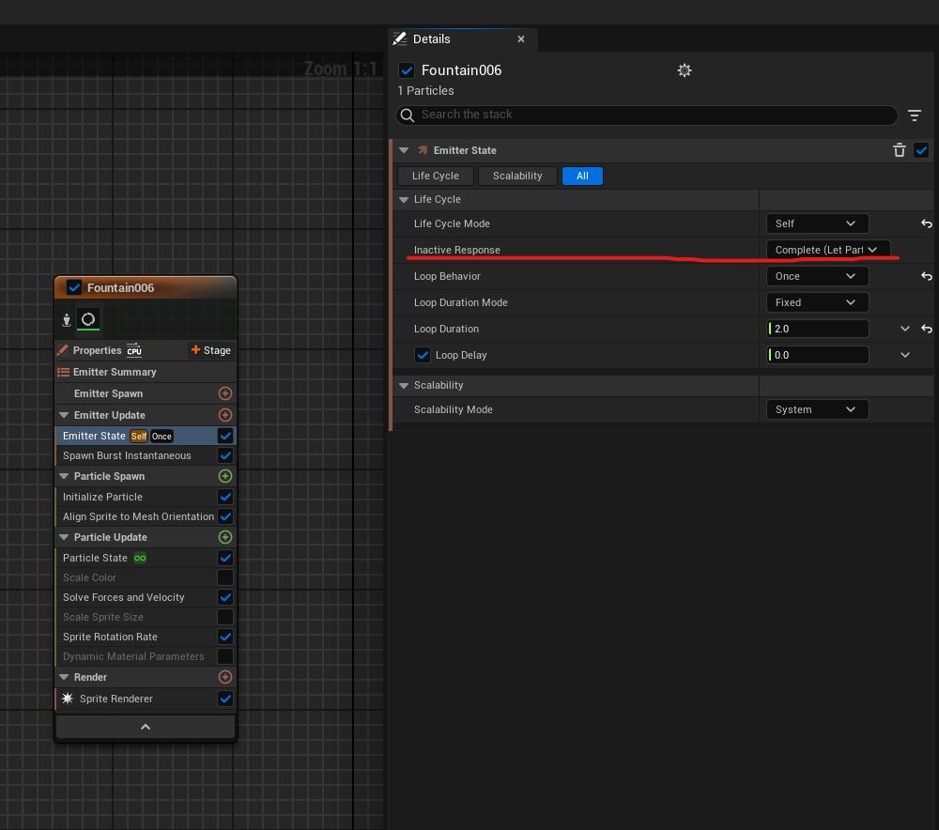The image size is (939, 830).
Task: Click the settings gear next to Fountain006
Action: [685, 70]
